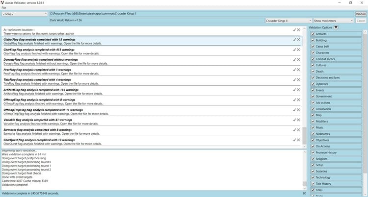This screenshot has width=368, height=197.
Task: Click the checkmark on Variable flag analysis row
Action: tap(294, 120)
